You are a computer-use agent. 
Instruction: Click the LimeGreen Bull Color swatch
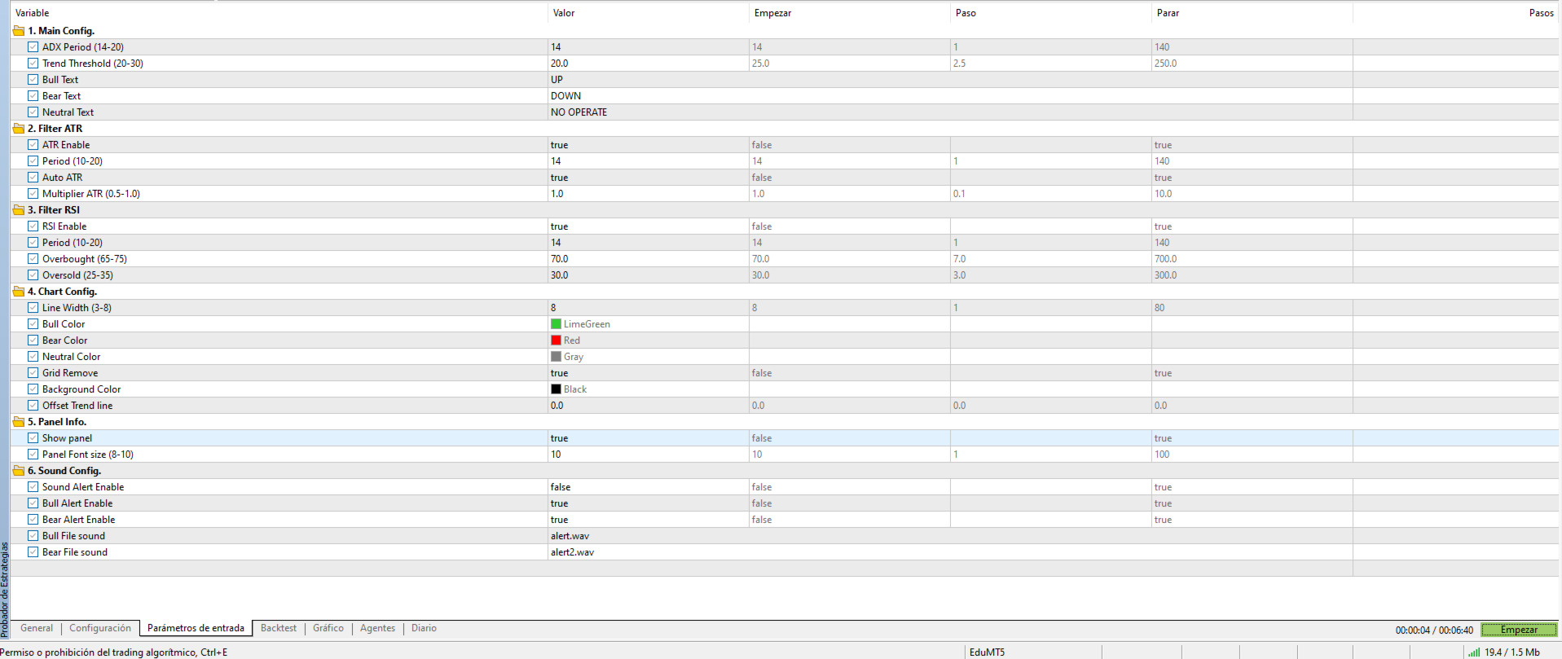click(x=556, y=324)
